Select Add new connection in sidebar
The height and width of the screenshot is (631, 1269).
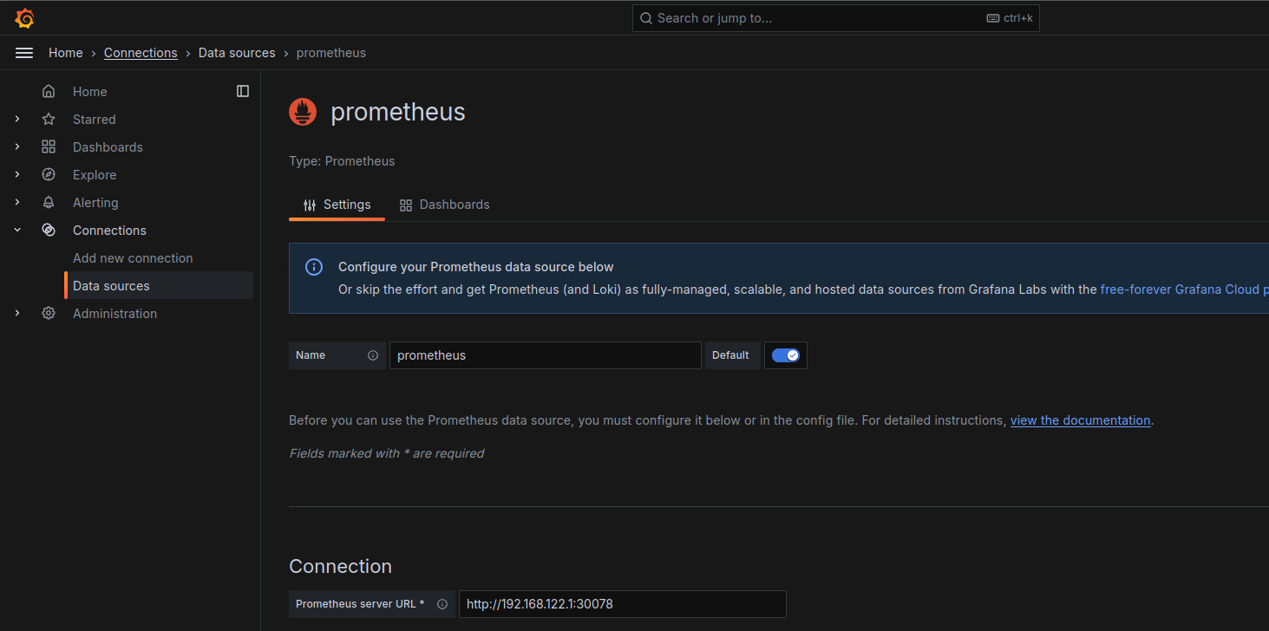pyautogui.click(x=133, y=258)
